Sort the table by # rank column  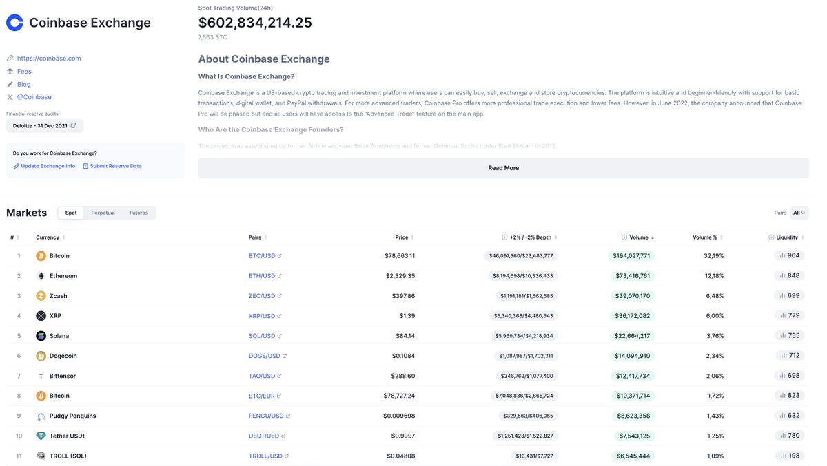click(14, 237)
